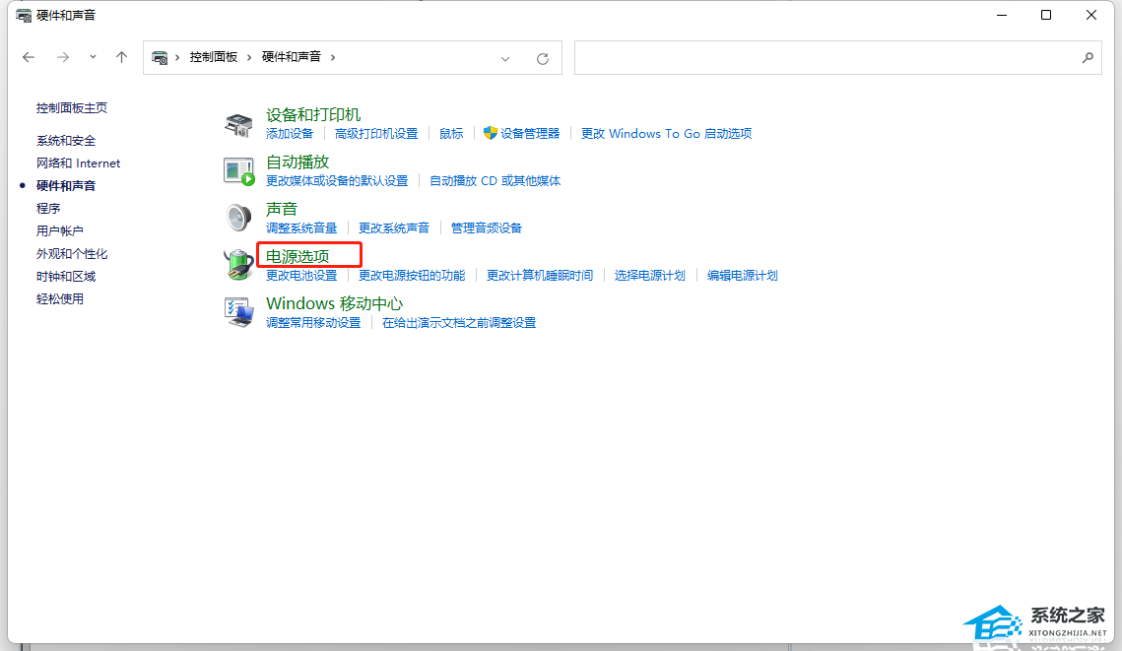
Task: Open 设备管理器 link
Action: pyautogui.click(x=530, y=134)
